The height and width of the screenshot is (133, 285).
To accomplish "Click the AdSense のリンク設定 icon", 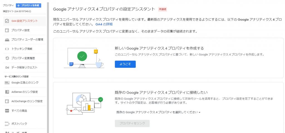I will coord(7,92).
